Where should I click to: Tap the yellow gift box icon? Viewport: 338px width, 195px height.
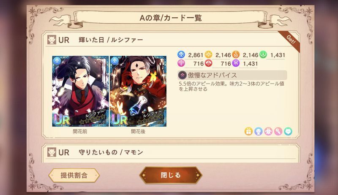coord(248,131)
